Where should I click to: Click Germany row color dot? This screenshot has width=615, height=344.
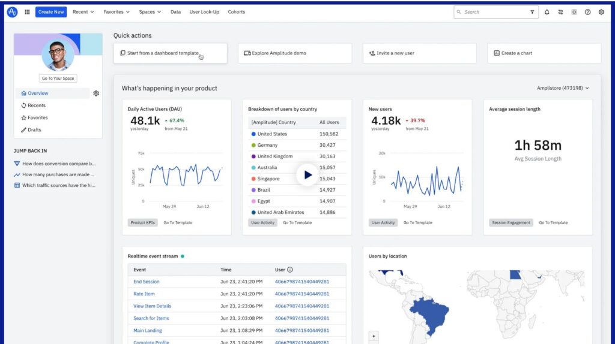253,145
